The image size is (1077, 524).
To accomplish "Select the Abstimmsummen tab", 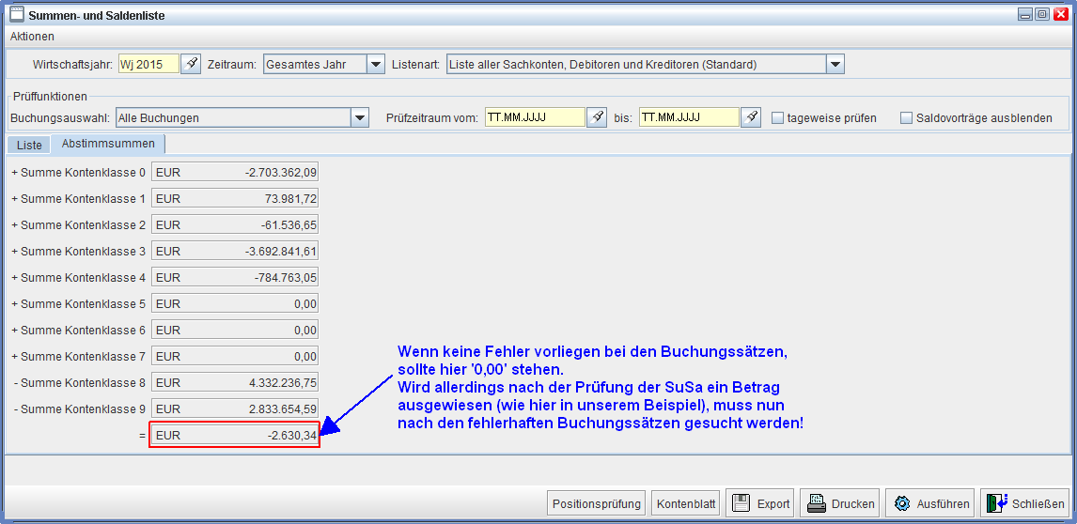I will point(108,144).
